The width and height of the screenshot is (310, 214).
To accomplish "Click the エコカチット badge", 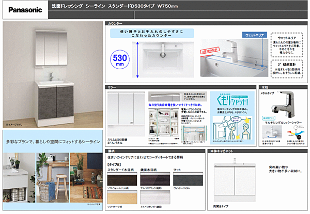I will click(269, 118).
